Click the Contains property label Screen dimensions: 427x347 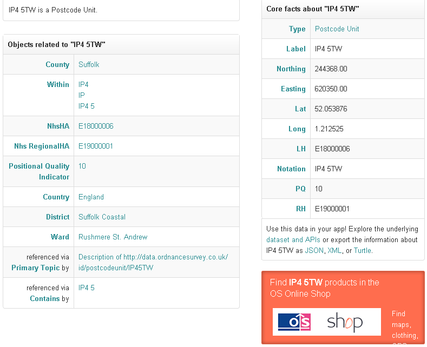[x=44, y=298]
